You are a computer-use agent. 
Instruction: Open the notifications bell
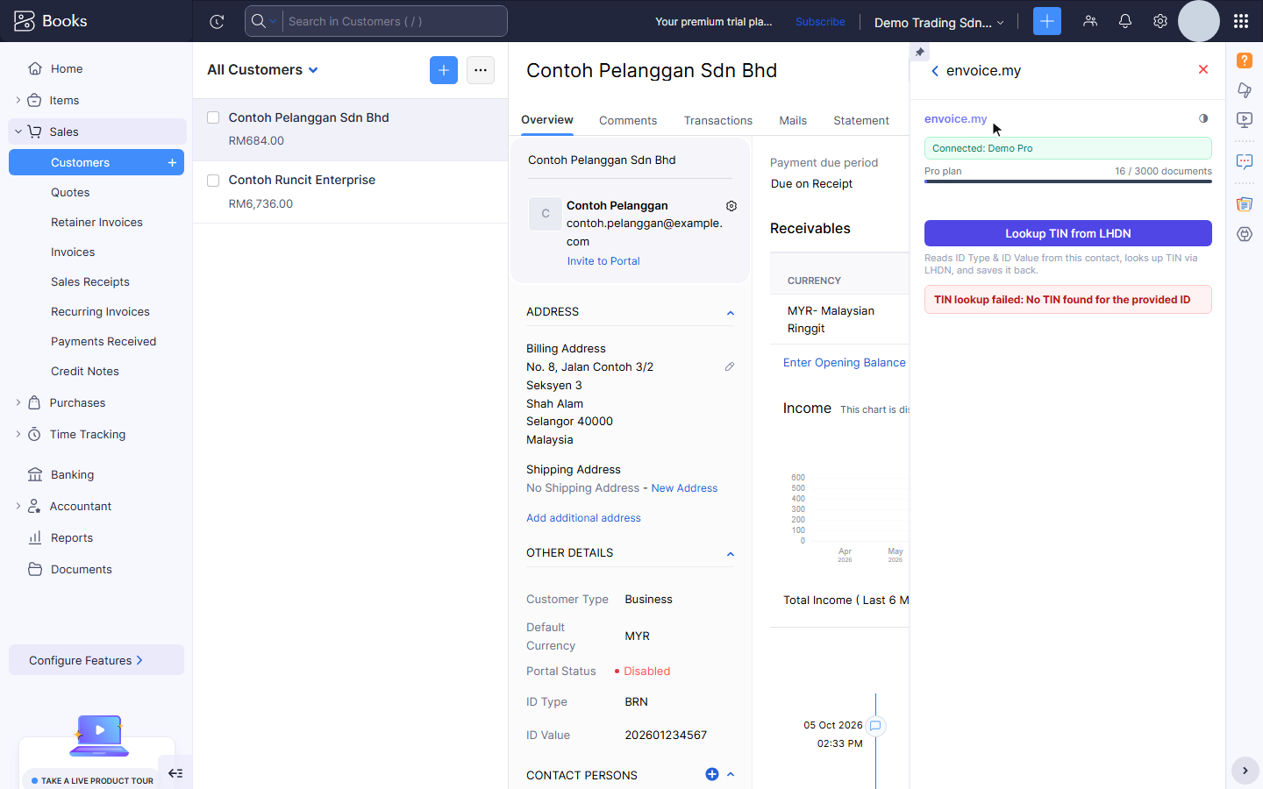click(x=1125, y=21)
